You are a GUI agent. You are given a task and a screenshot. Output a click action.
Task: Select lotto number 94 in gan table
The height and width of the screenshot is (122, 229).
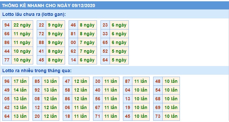pyautogui.click(x=7, y=25)
